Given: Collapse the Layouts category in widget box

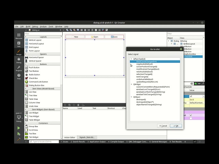Looking at the screenshot, I should [x=26, y=37].
